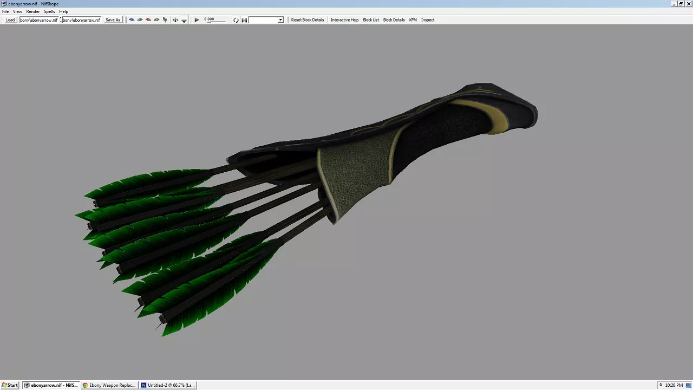Click the dark down-arrow view icon
Image resolution: width=693 pixels, height=390 pixels.
pos(184,20)
